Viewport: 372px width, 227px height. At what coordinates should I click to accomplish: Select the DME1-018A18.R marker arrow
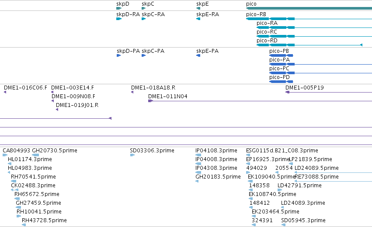132,92
